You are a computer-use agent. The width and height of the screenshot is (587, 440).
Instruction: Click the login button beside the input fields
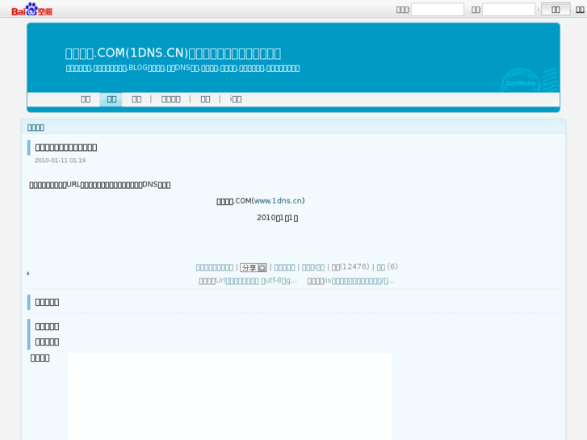coord(556,10)
